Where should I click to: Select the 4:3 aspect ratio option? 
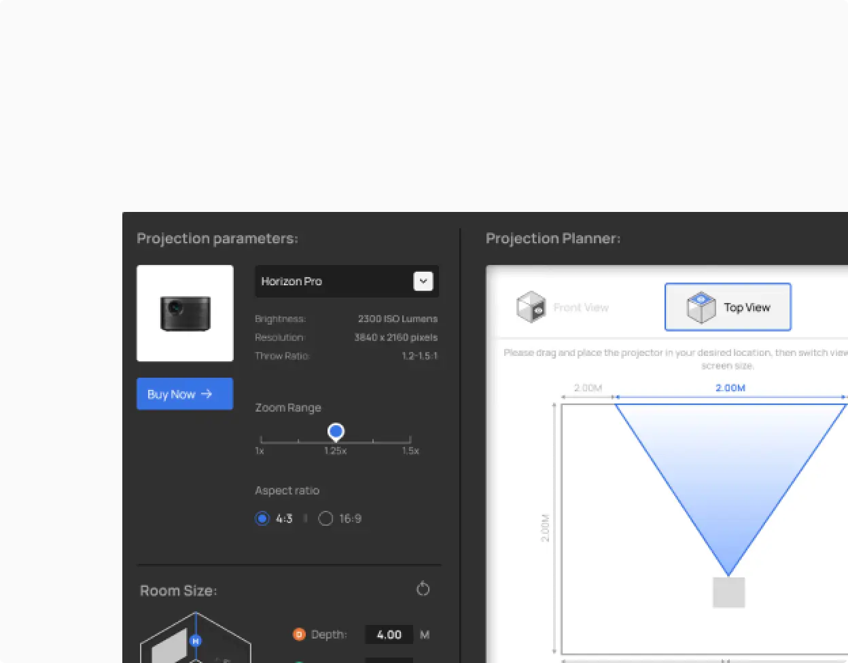point(262,518)
